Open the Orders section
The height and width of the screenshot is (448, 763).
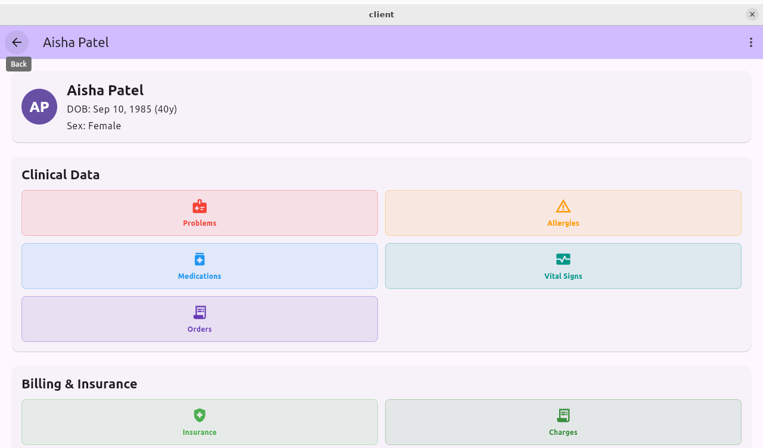coord(200,319)
